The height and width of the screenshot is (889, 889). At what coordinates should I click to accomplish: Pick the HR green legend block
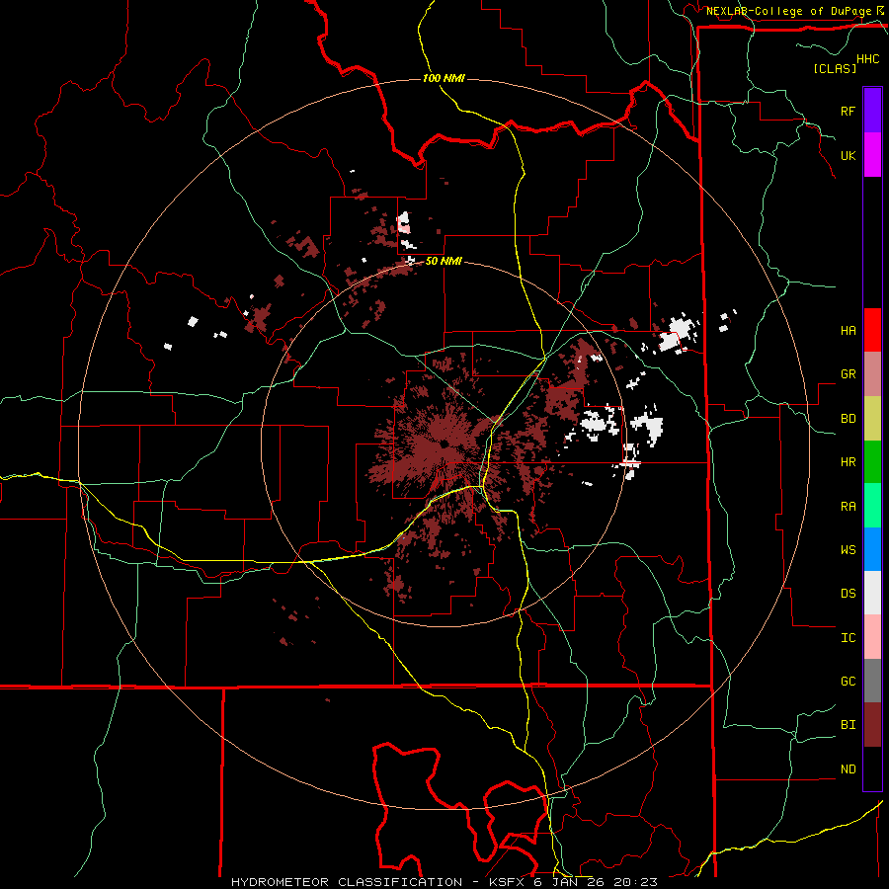[872, 461]
